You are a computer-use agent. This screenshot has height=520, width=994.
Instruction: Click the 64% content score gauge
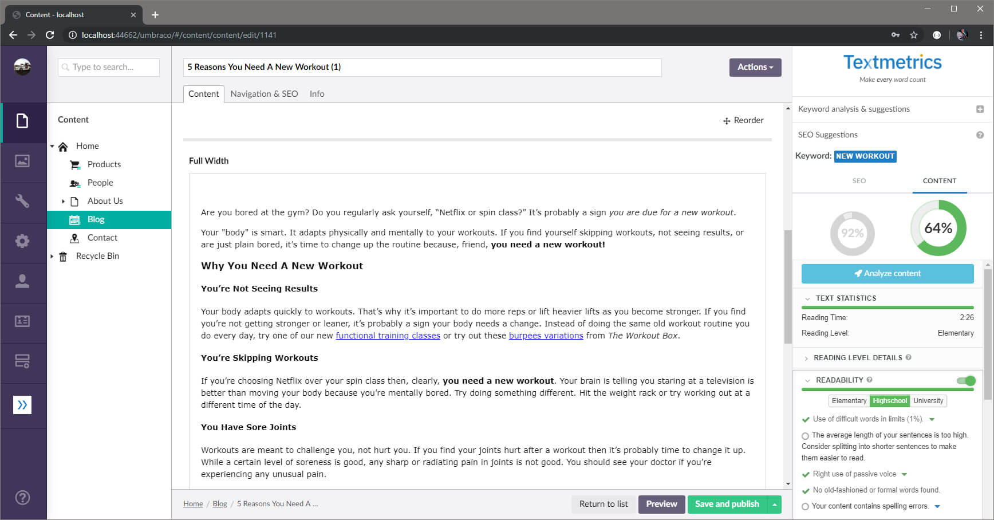pyautogui.click(x=938, y=228)
